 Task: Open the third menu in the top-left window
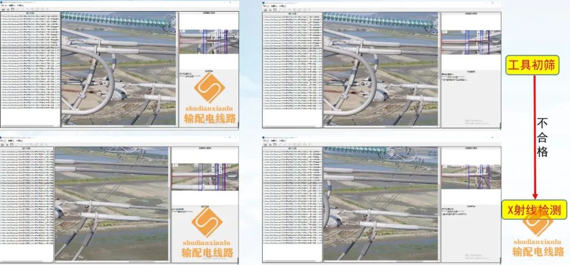(x=21, y=5)
